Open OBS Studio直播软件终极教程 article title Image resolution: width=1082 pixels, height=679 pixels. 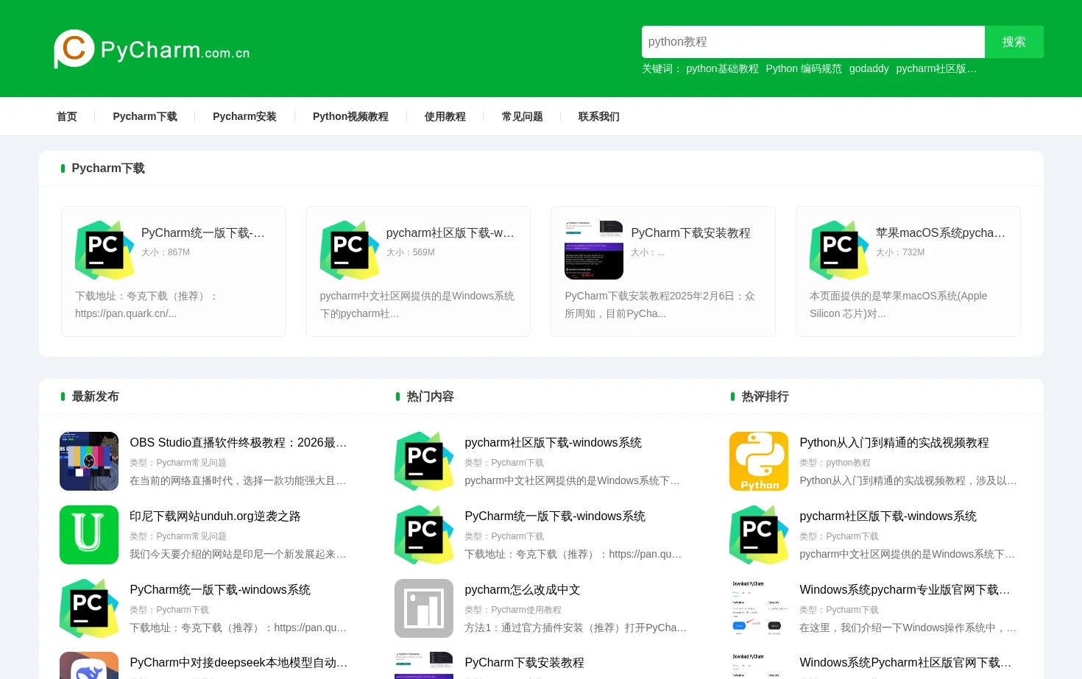[x=238, y=442]
